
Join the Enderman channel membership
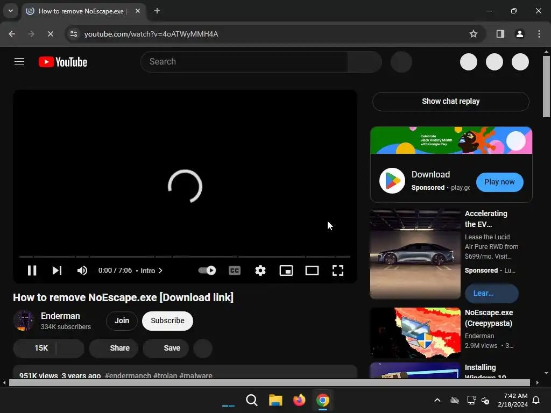(122, 321)
